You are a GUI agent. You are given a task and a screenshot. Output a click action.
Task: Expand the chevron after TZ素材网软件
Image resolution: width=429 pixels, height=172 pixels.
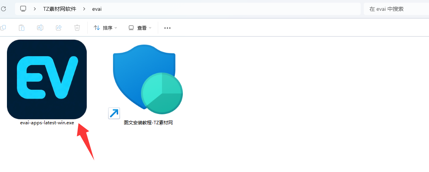(x=84, y=9)
